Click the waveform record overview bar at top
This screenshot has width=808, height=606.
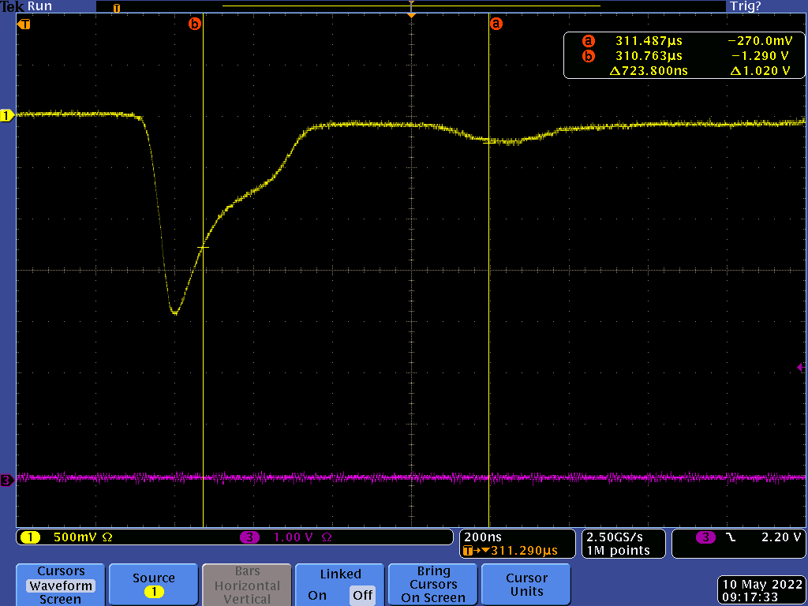[x=410, y=6]
